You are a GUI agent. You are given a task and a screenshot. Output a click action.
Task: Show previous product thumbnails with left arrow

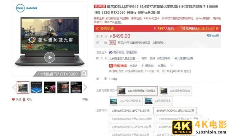coord(14,87)
